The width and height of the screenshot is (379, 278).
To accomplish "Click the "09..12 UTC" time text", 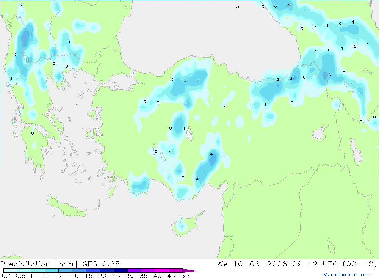I will [x=315, y=264].
